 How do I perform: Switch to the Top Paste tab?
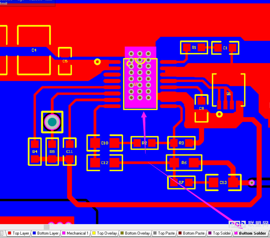(164, 233)
